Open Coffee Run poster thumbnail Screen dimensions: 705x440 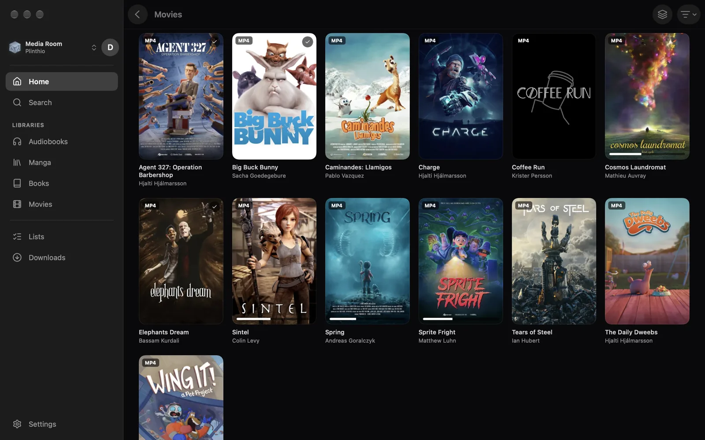[554, 96]
